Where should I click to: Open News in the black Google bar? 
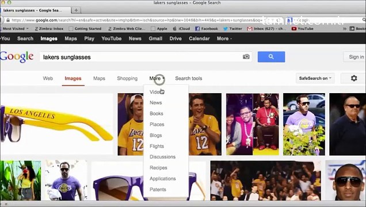135,39
